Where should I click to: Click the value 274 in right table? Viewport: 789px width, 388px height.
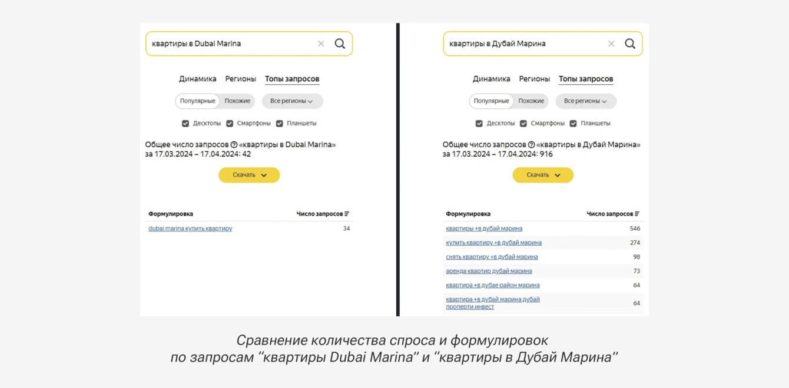635,243
